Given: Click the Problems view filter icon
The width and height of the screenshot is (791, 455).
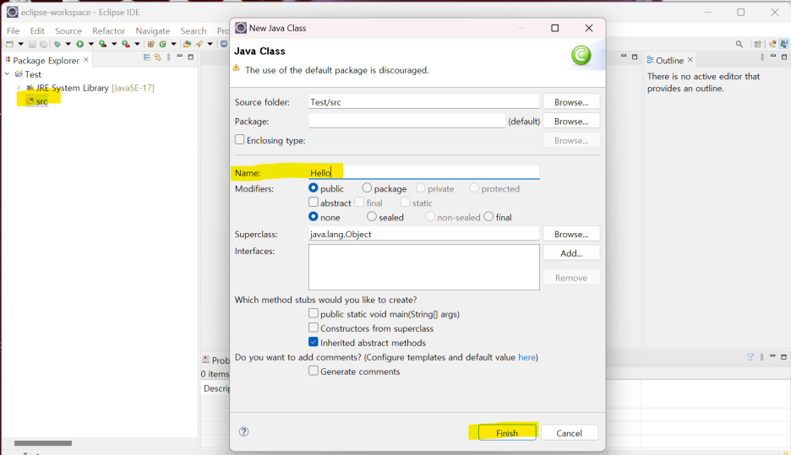Looking at the screenshot, I should coord(750,357).
